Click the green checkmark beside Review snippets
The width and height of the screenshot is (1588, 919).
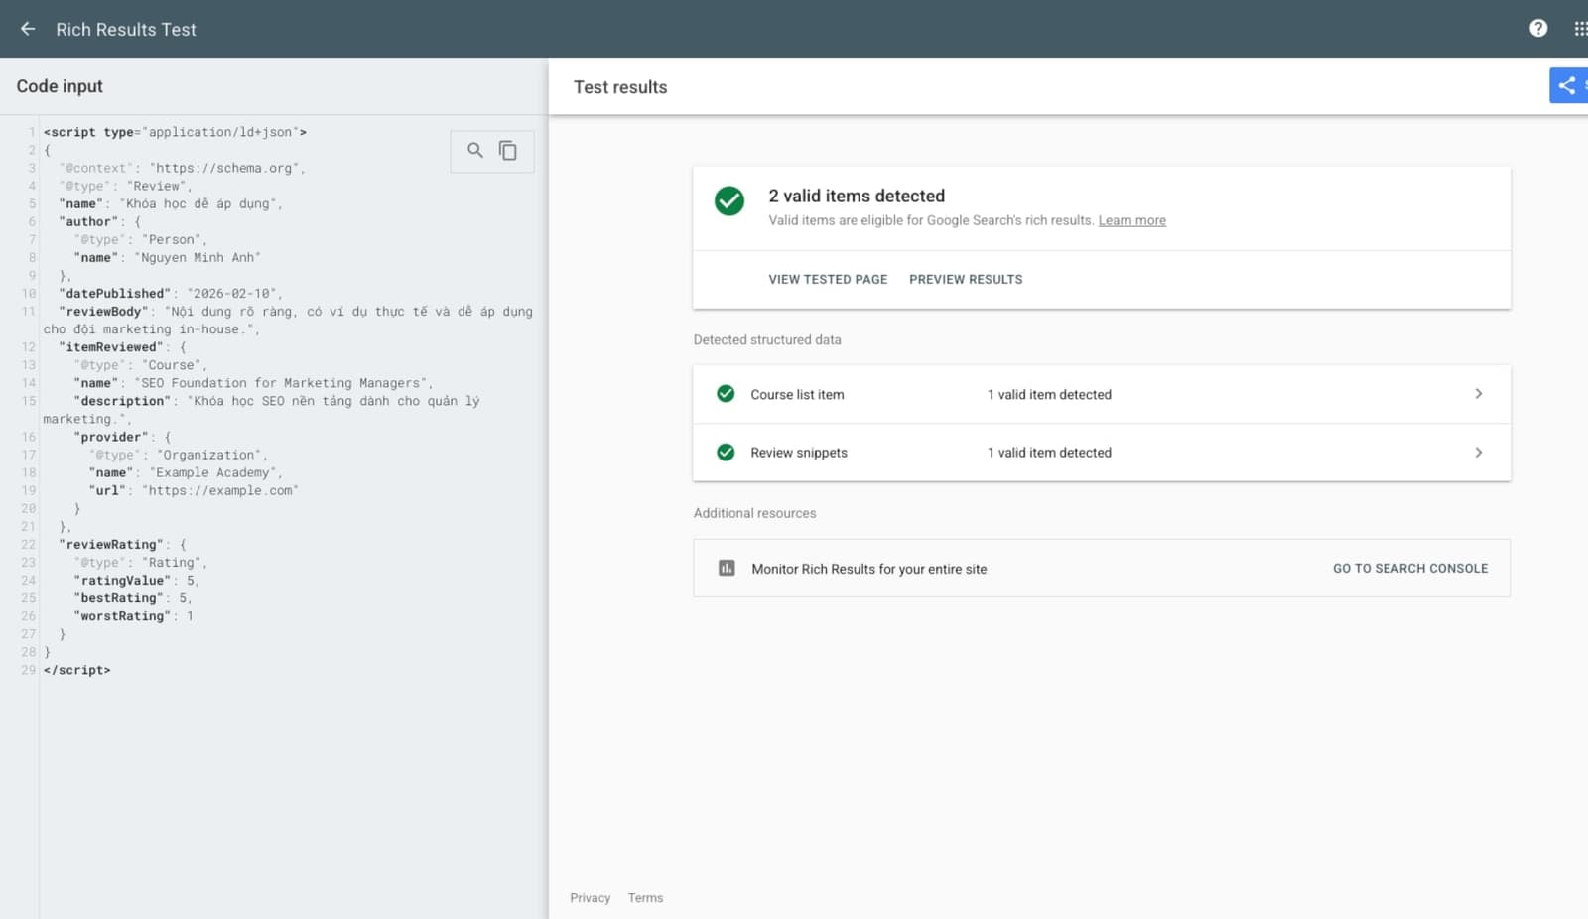(x=726, y=453)
